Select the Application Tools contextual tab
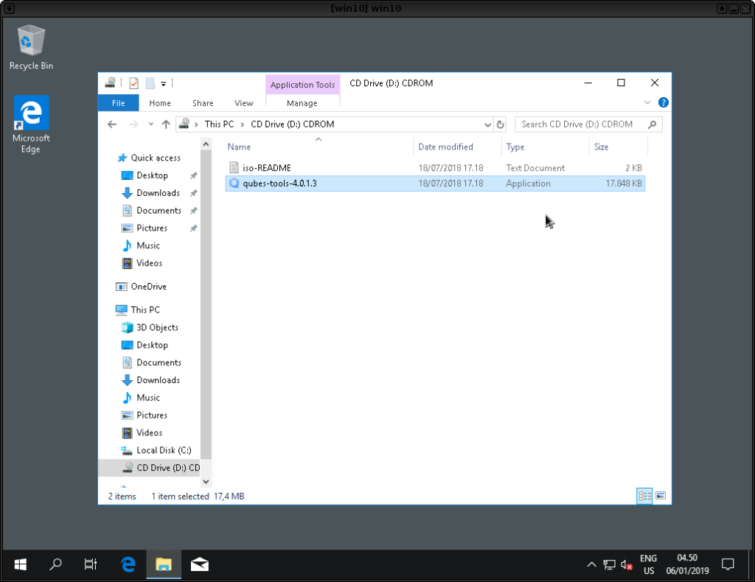This screenshot has width=755, height=582. point(302,85)
